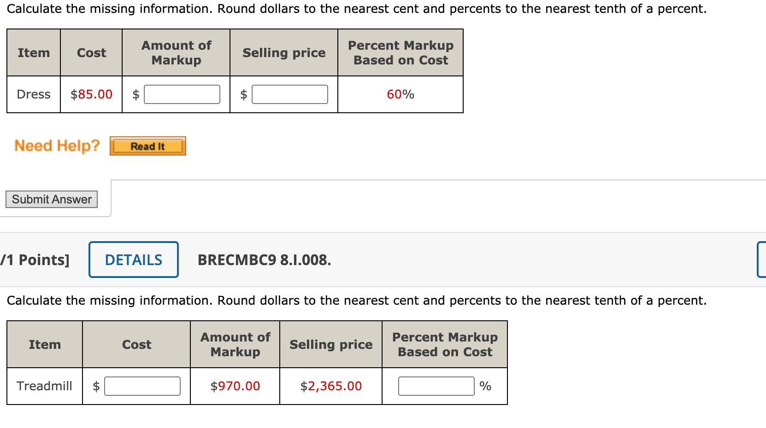Click the $970.00 markup amount

235,386
